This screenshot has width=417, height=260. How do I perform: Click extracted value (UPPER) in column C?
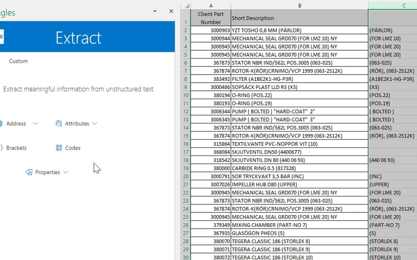click(393, 184)
